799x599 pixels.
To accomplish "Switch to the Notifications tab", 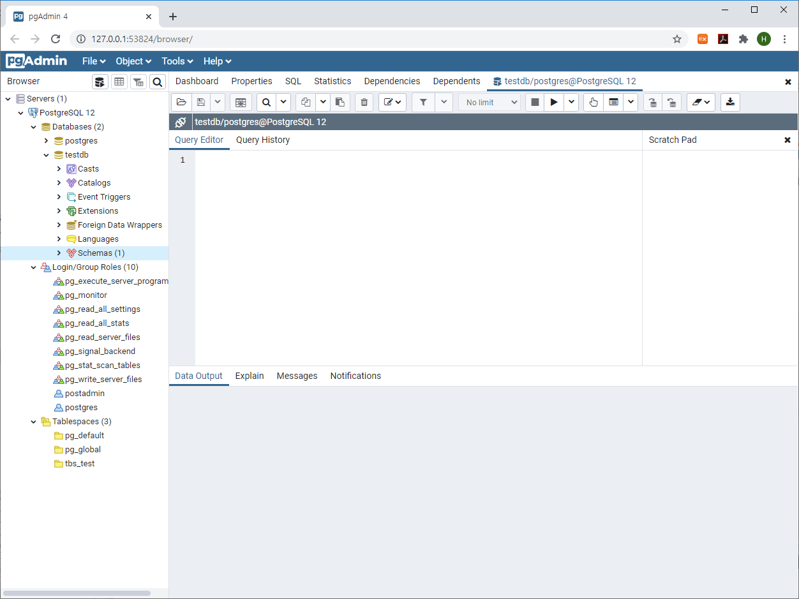I will 355,376.
